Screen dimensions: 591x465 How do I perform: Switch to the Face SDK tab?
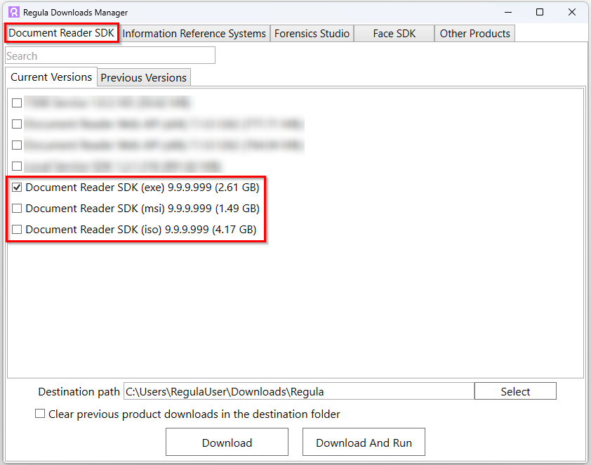[x=394, y=34]
